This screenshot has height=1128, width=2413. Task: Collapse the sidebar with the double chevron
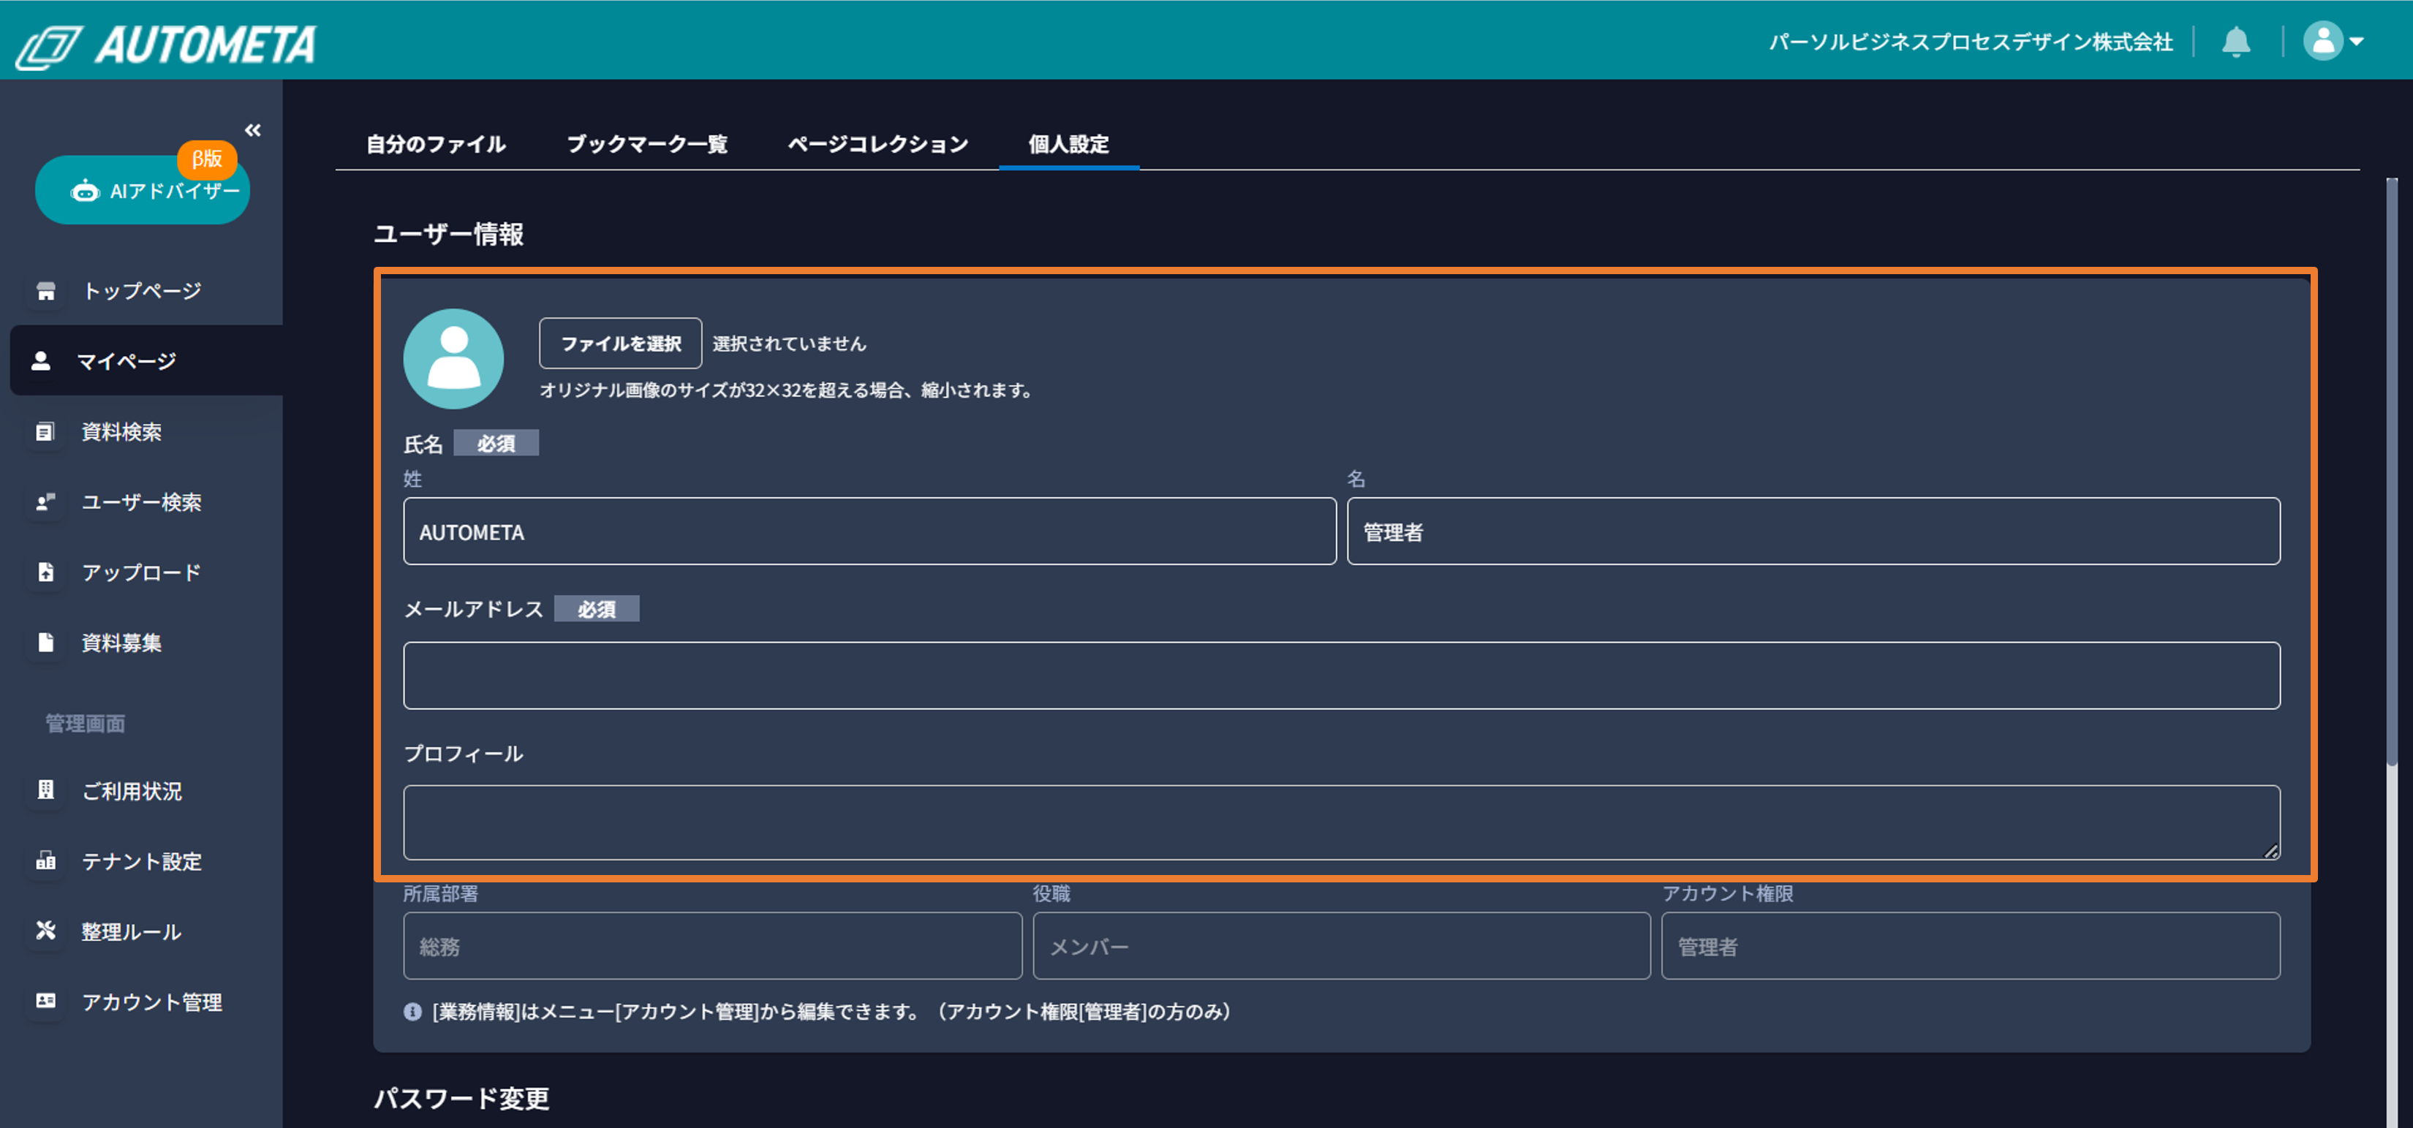pos(253,130)
